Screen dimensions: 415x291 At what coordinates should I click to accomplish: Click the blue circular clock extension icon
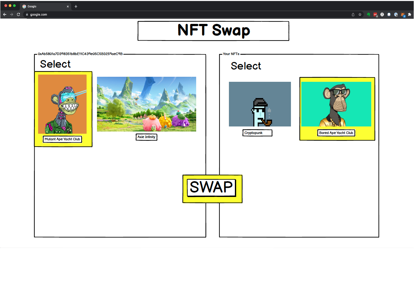tap(396, 14)
